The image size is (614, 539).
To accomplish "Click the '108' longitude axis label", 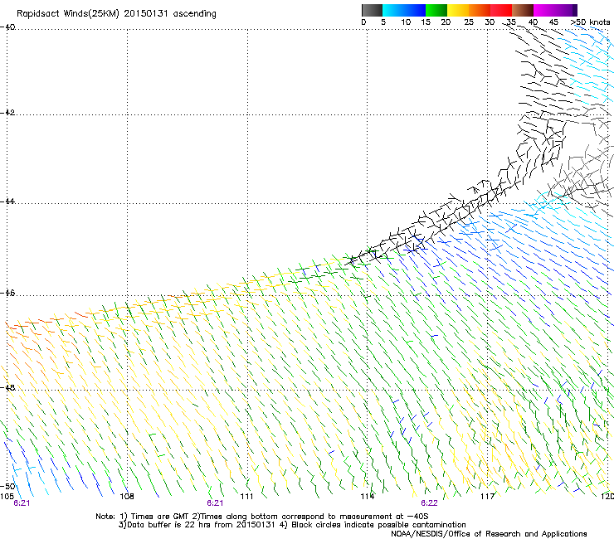I will (x=127, y=497).
